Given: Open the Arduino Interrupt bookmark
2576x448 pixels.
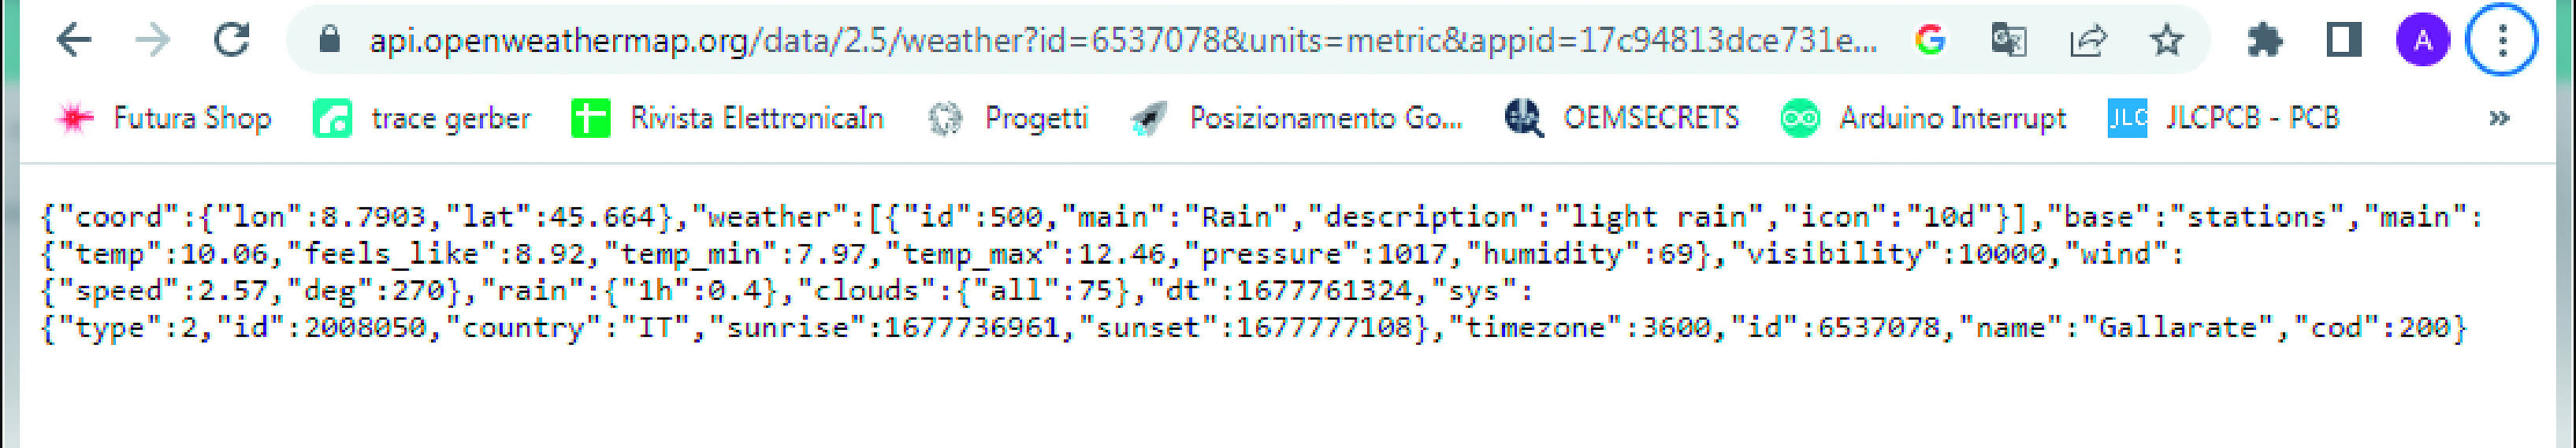Looking at the screenshot, I should click(x=1923, y=118).
